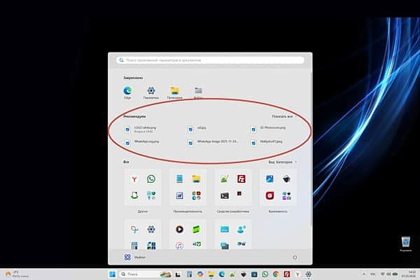Expand the view Category dropdown

282,162
